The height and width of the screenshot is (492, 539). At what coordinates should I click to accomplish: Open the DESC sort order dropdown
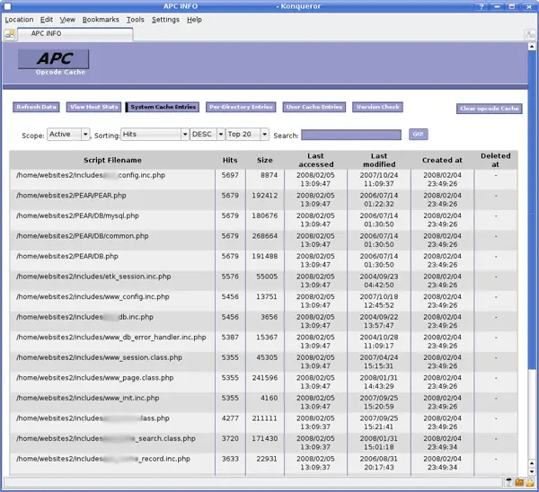[x=208, y=135]
